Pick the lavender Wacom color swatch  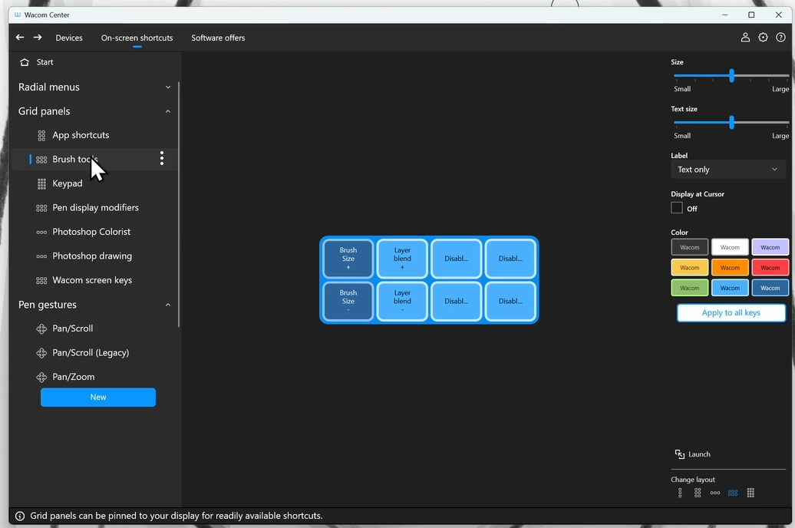click(770, 247)
